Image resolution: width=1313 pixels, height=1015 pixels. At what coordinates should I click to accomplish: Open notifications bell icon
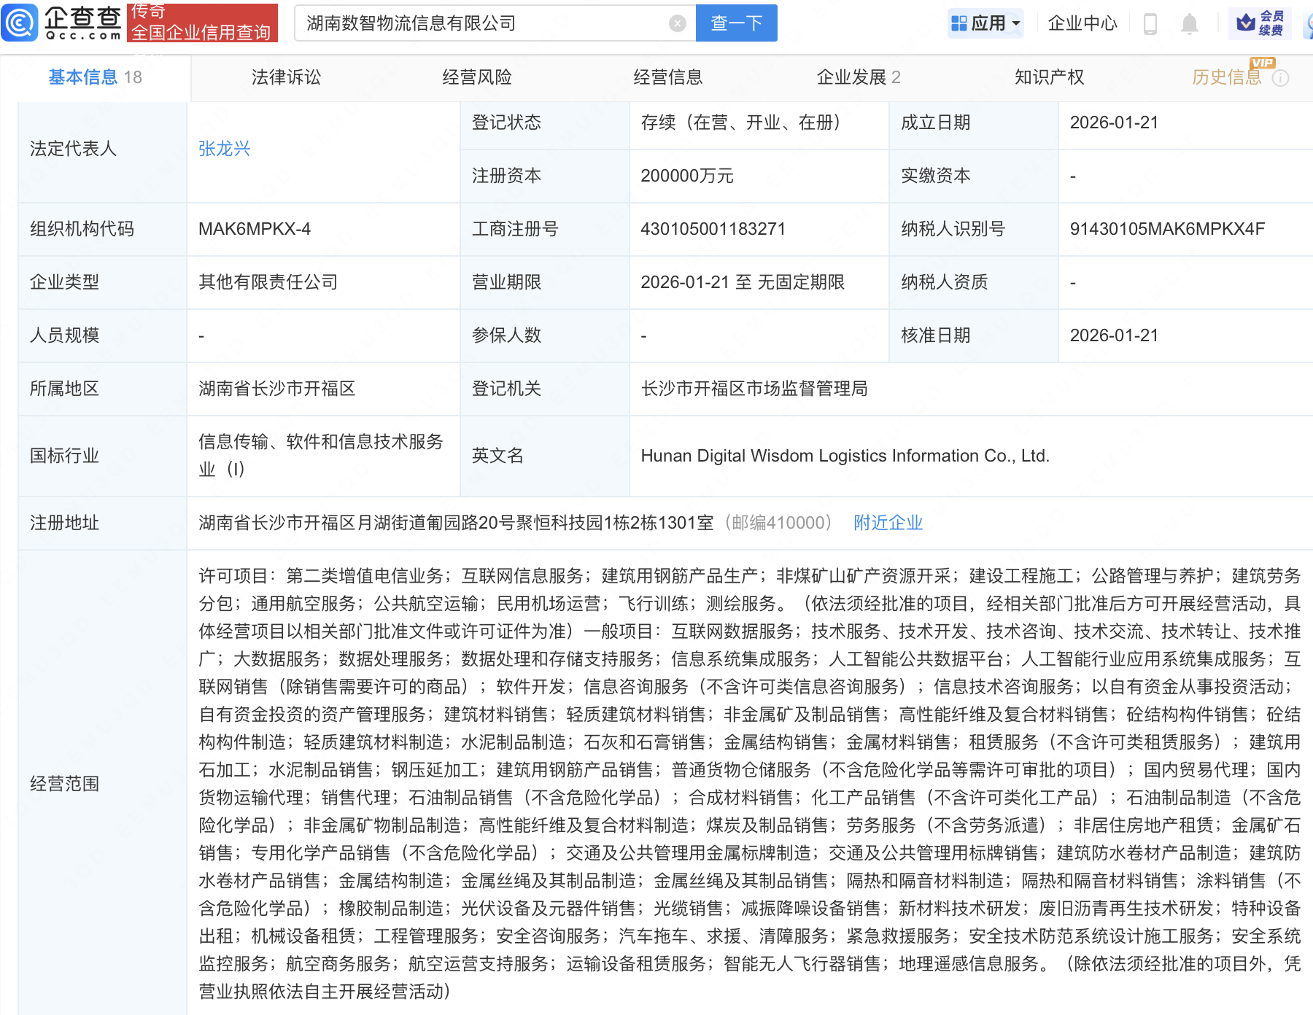(1189, 23)
